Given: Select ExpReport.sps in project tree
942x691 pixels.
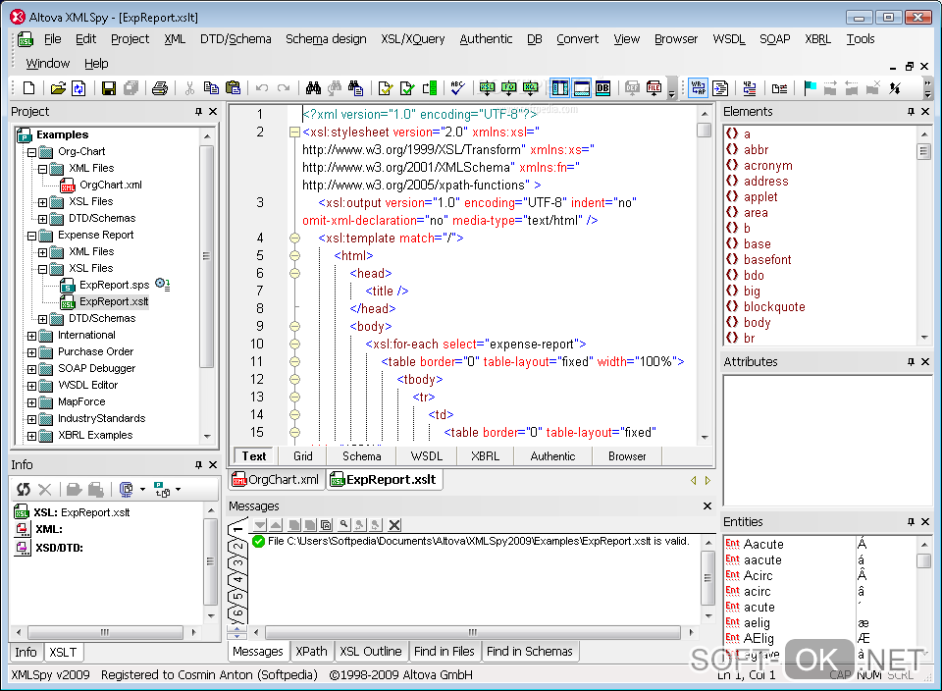Looking at the screenshot, I should (x=114, y=286).
